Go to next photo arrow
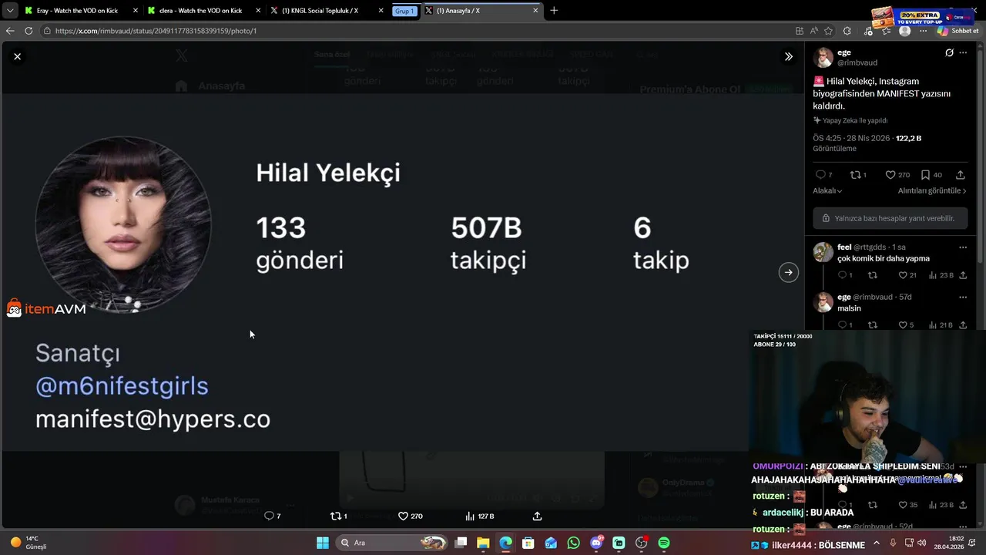 coord(788,272)
